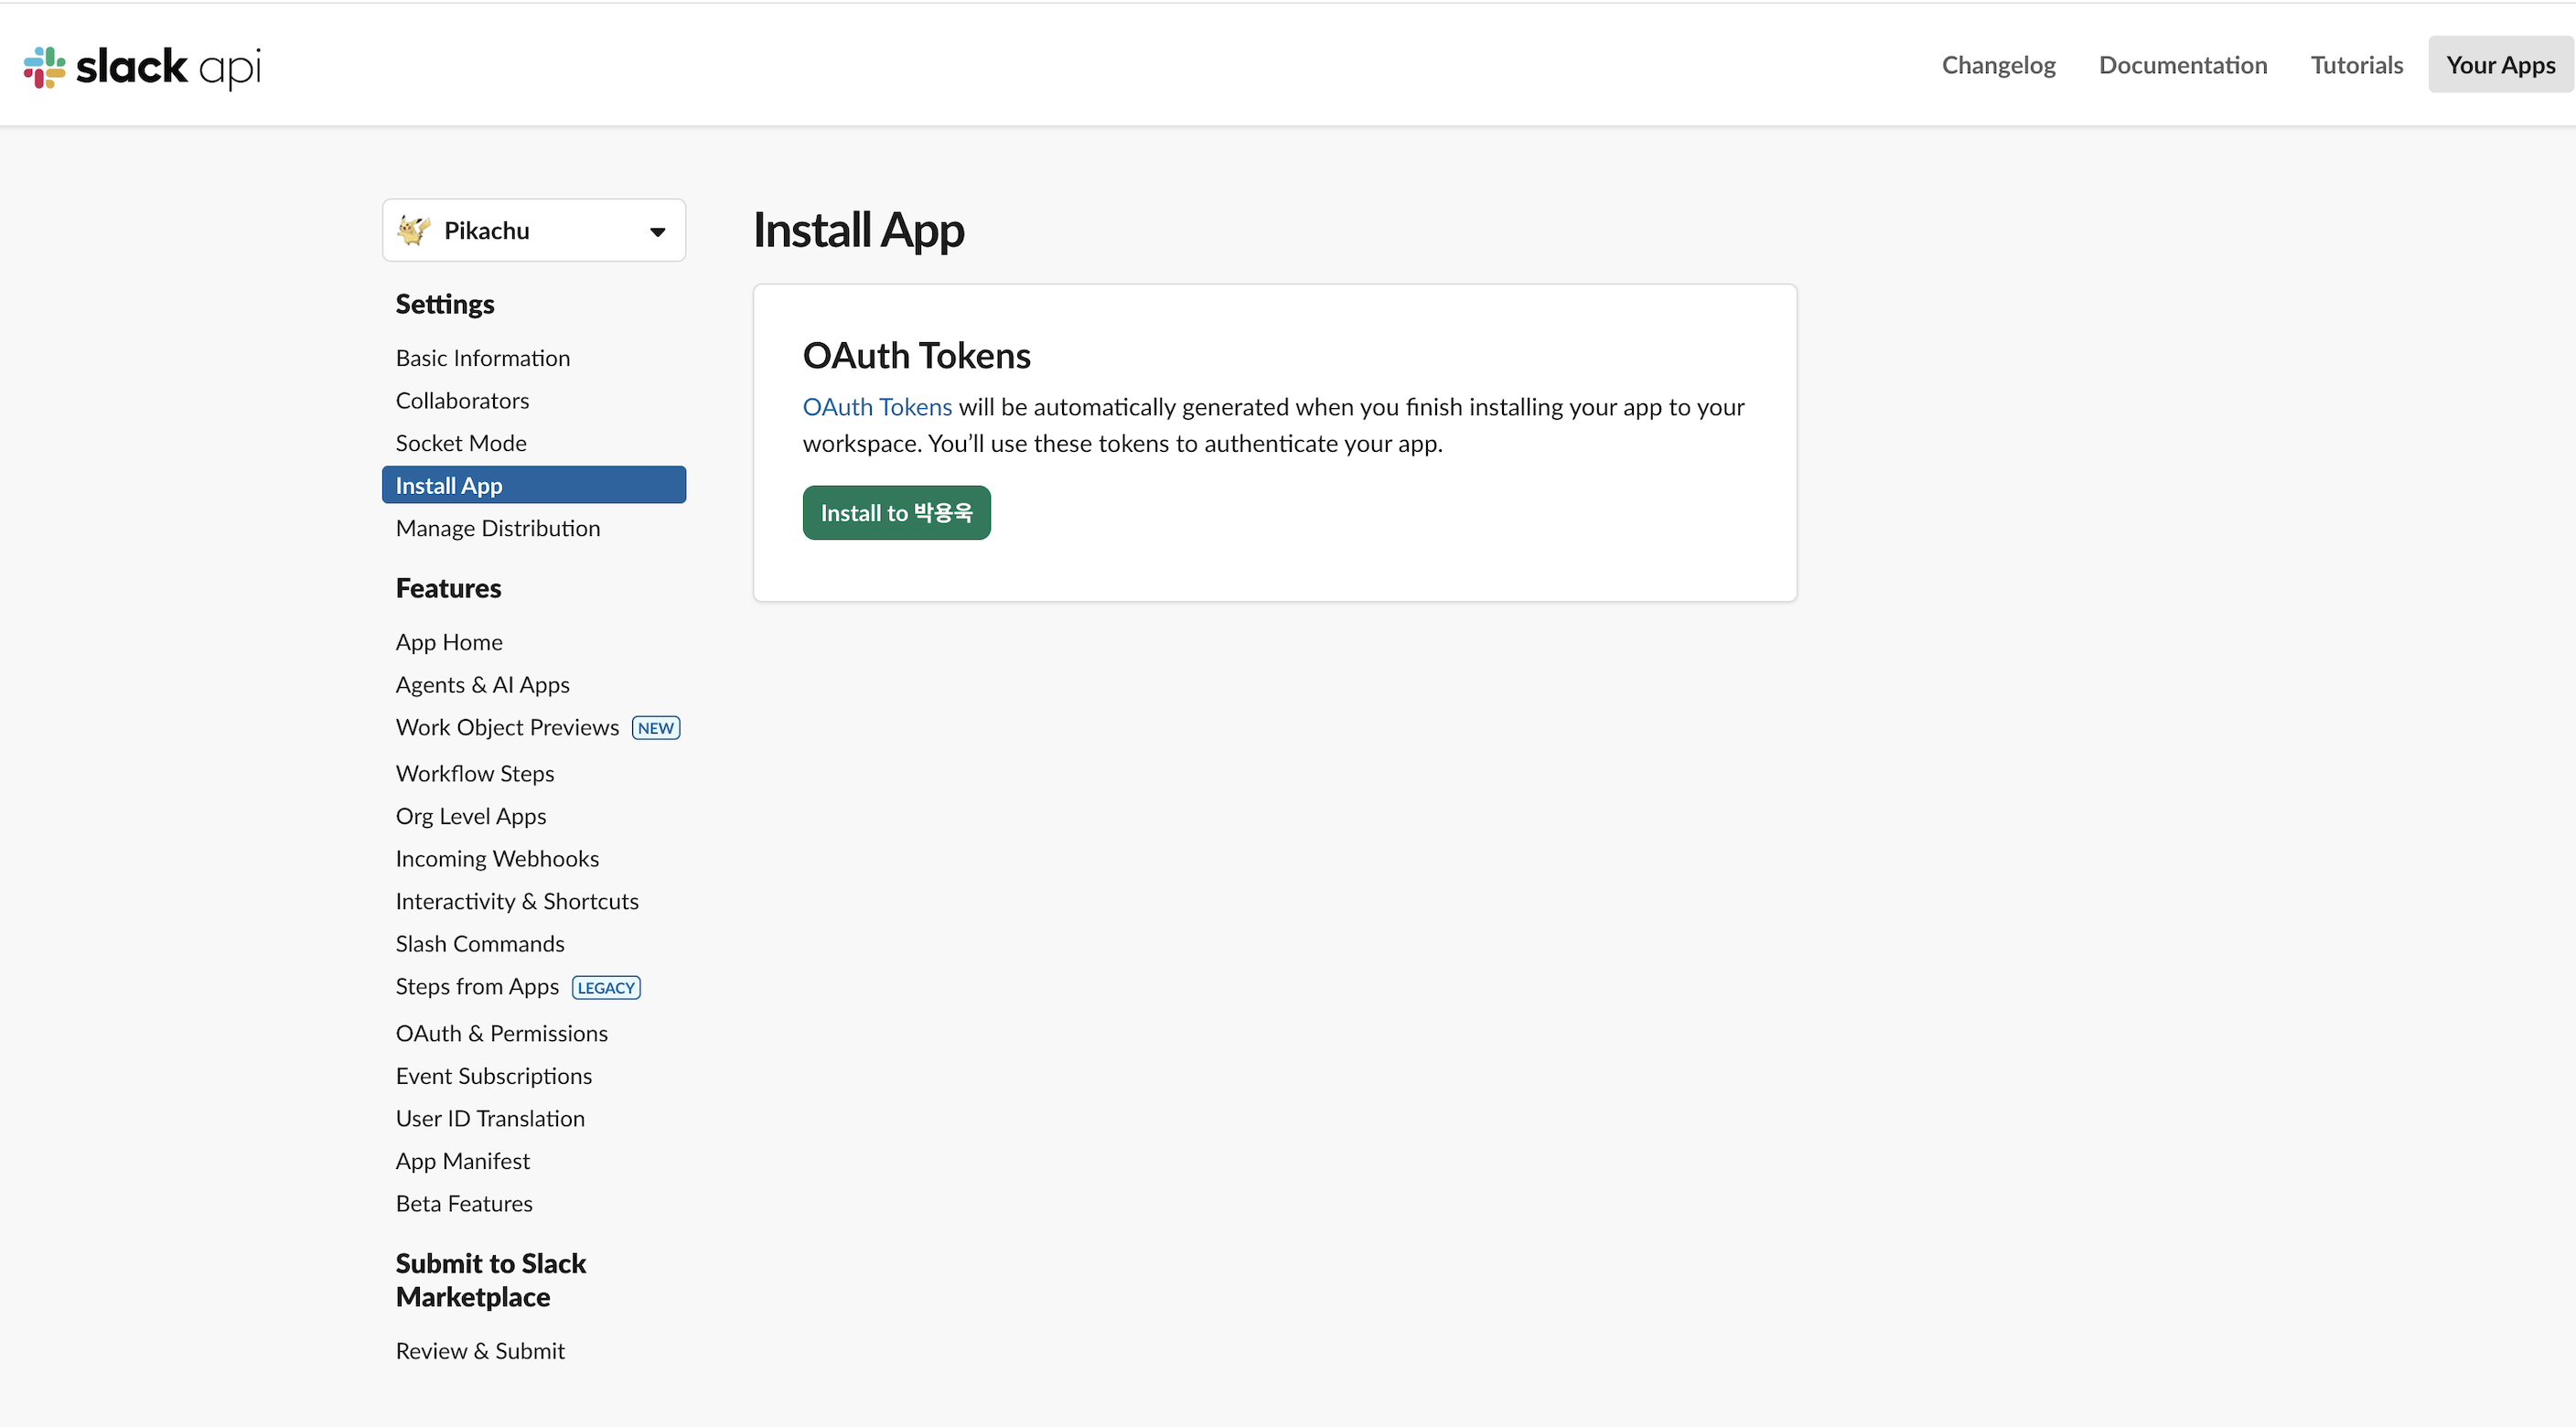Open Slash Commands page
The image size is (2576, 1427).
(480, 944)
